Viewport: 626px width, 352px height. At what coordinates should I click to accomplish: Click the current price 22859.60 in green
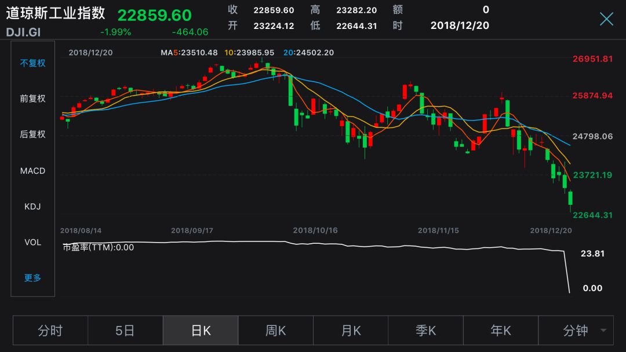tap(155, 15)
